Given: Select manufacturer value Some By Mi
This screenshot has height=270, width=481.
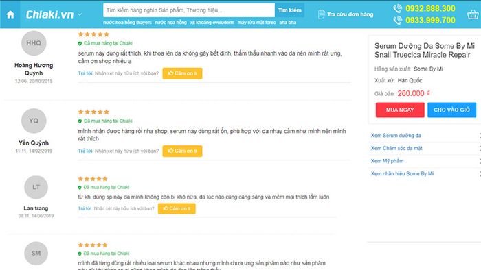Looking at the screenshot, I should tap(428, 69).
